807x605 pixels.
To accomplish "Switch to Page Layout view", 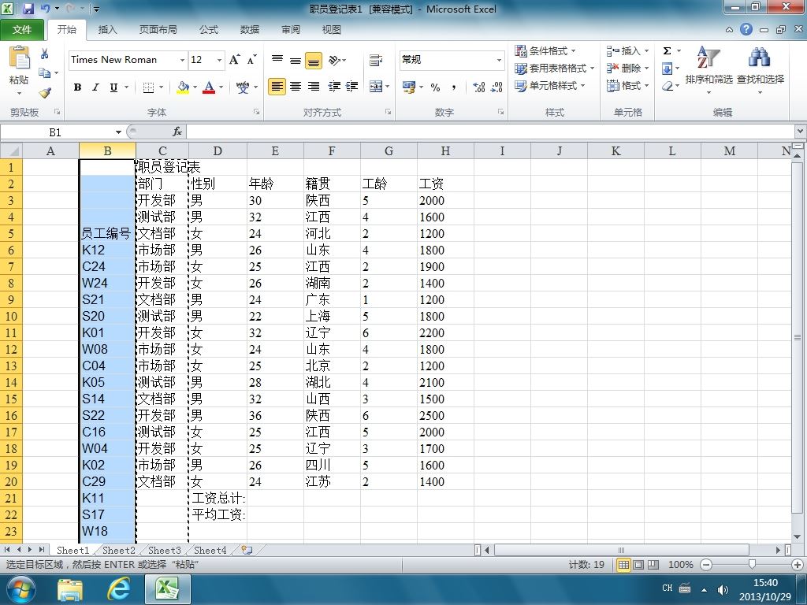I will (638, 564).
